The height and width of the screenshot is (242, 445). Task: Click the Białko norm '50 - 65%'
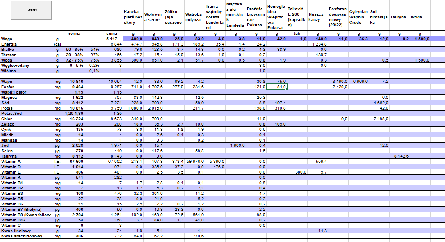pos(75,49)
